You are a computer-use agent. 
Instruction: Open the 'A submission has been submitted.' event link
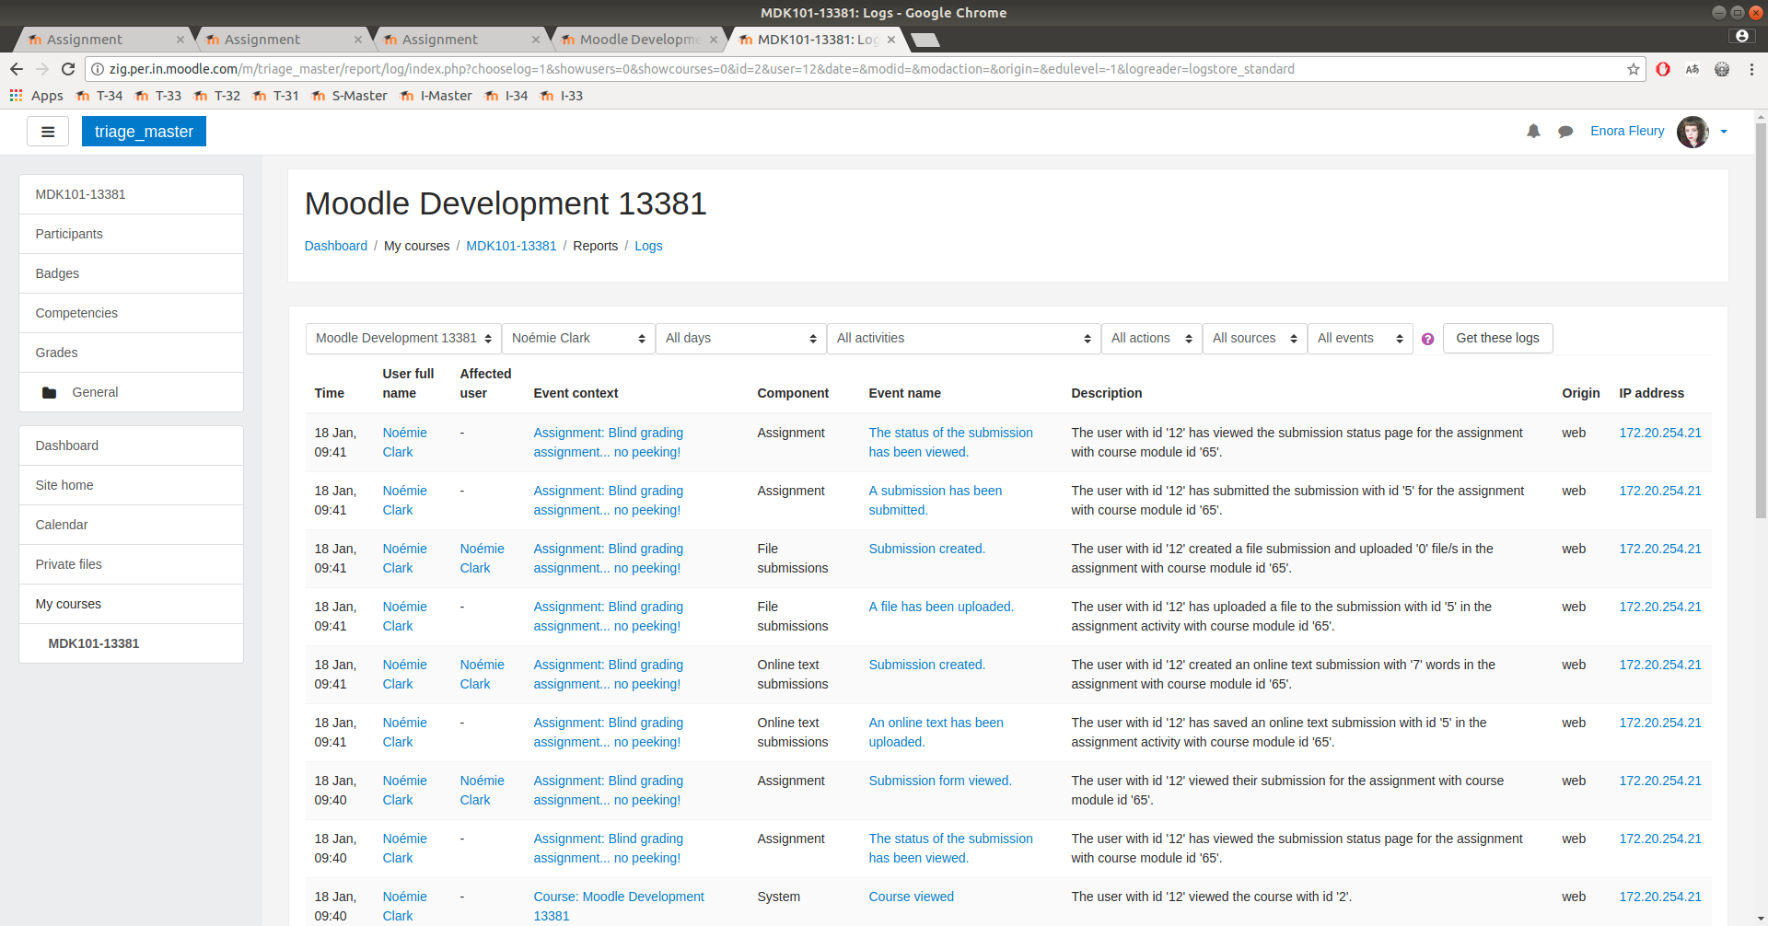(x=936, y=501)
